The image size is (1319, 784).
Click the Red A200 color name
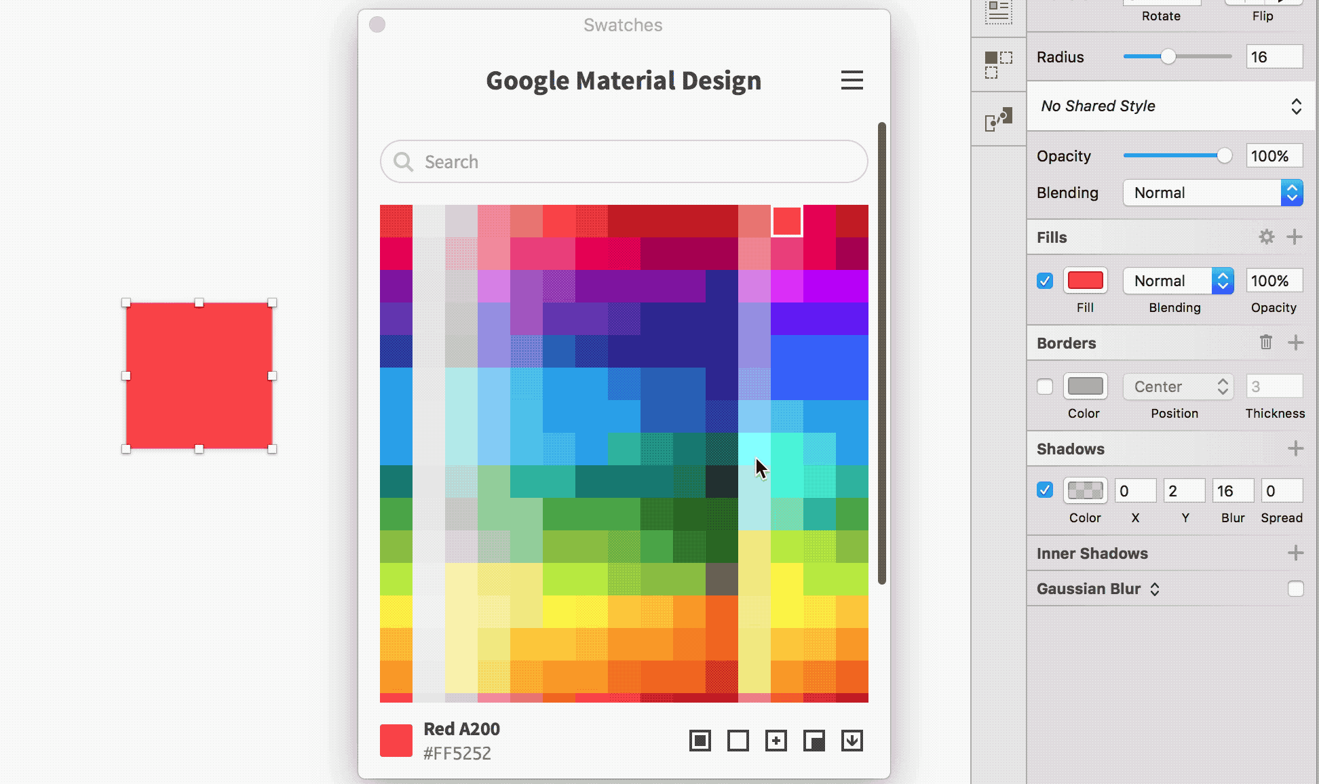click(462, 729)
